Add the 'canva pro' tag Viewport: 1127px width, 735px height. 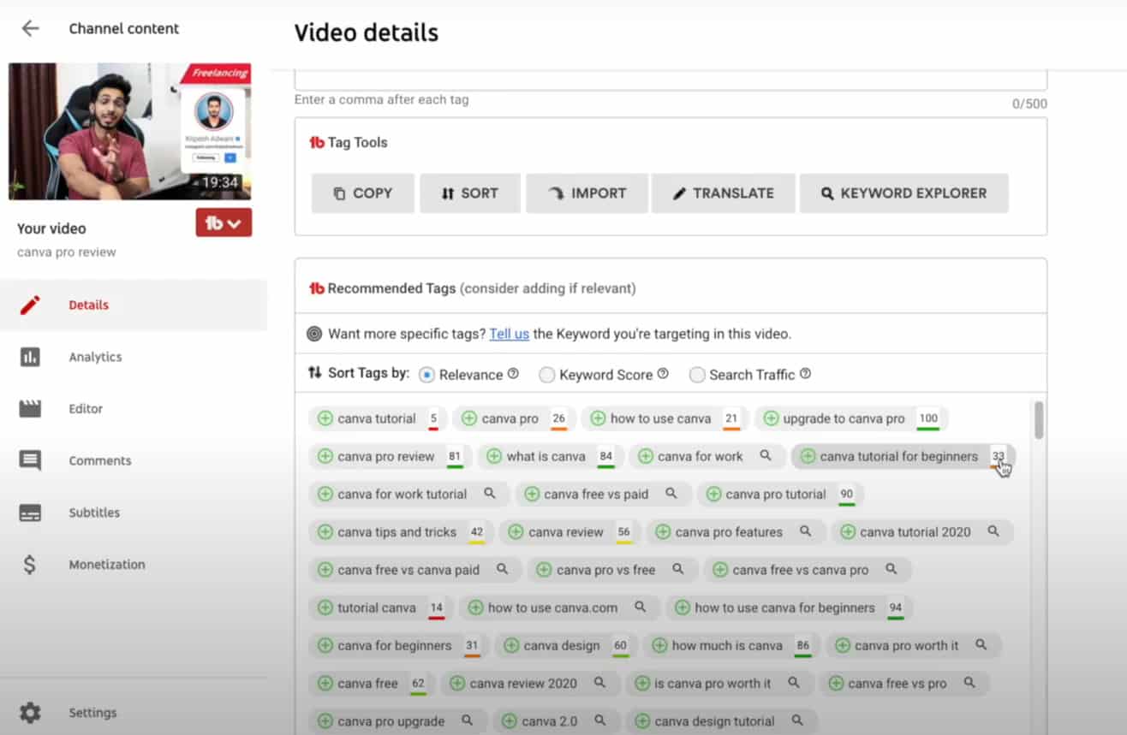pyautogui.click(x=469, y=418)
